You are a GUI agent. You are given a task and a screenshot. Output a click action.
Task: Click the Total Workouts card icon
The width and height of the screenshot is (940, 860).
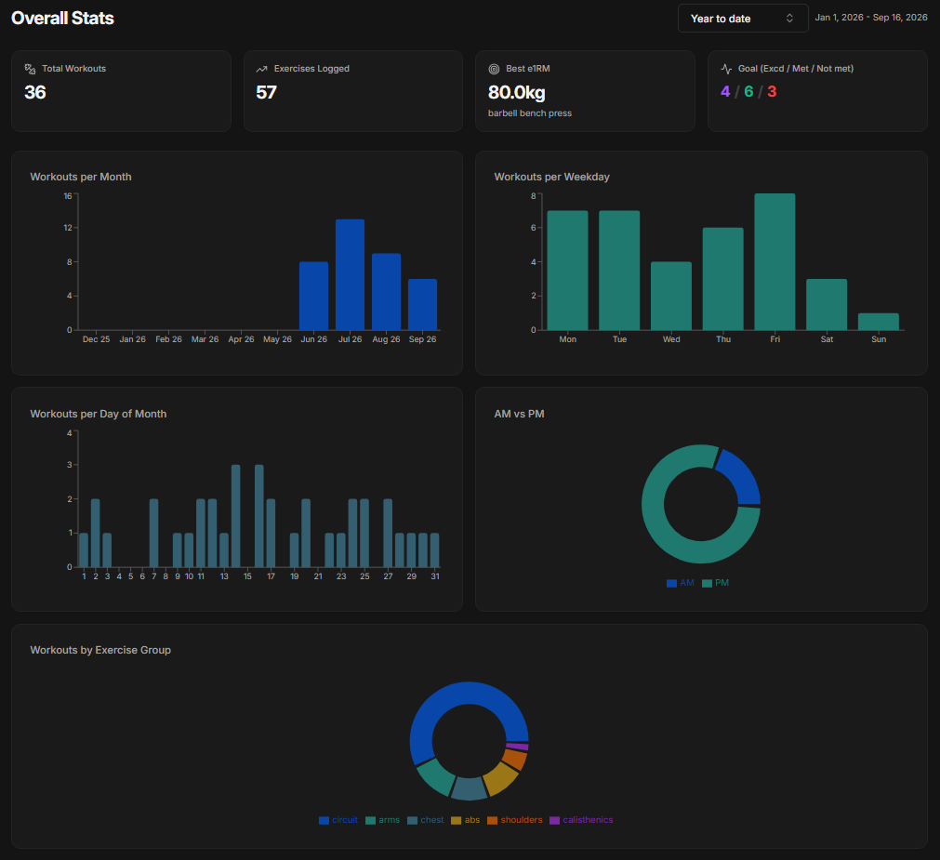pos(30,69)
